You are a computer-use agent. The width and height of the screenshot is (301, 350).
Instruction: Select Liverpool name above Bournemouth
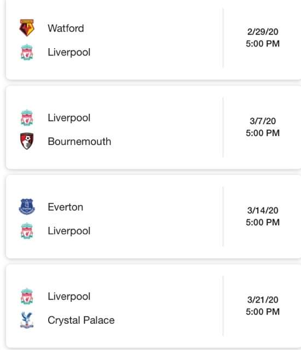point(69,118)
